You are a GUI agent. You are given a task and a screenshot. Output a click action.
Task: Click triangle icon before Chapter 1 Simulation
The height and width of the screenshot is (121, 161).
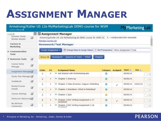coord(56,89)
